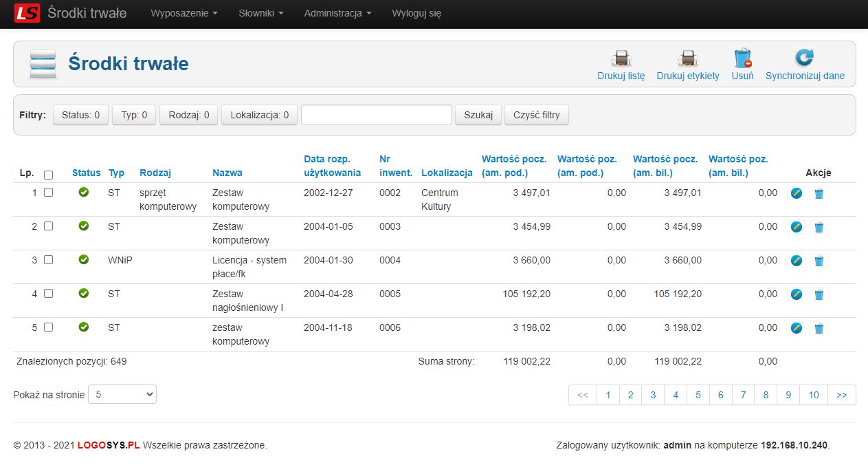
Task: Check the checkbox for row 2
Action: tap(48, 226)
